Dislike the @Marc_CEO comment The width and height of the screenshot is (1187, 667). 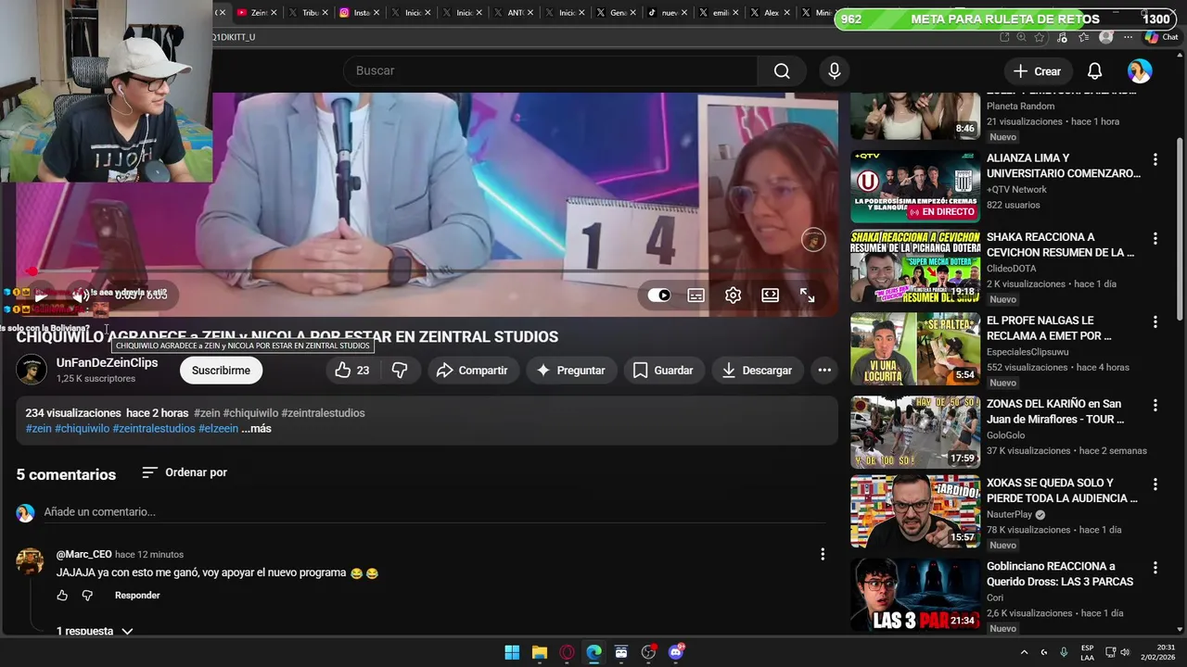(87, 596)
